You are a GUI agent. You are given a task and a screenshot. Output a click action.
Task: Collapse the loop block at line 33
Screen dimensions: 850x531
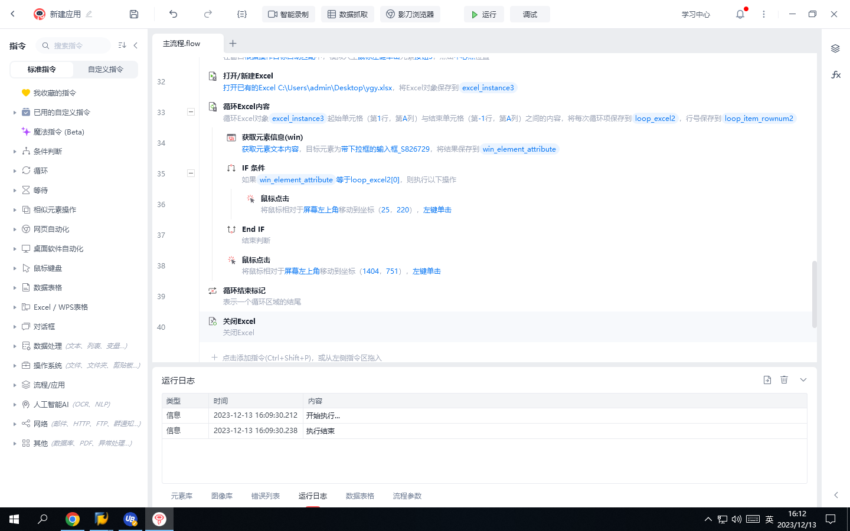coord(191,112)
